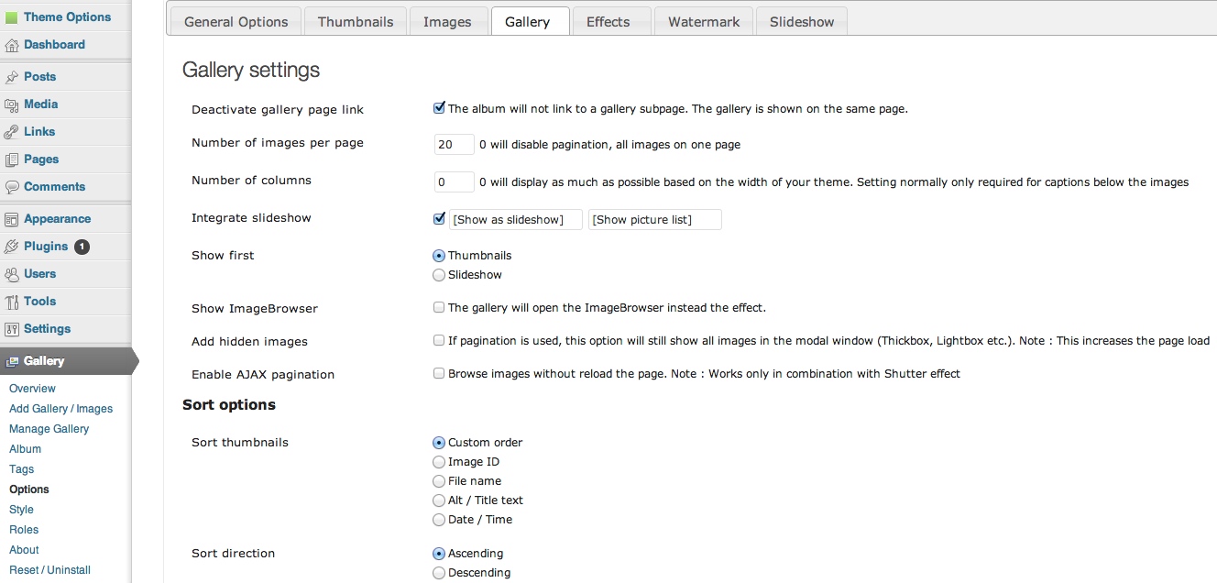Open the Album submenu page
Image resolution: width=1217 pixels, height=583 pixels.
pyautogui.click(x=25, y=449)
